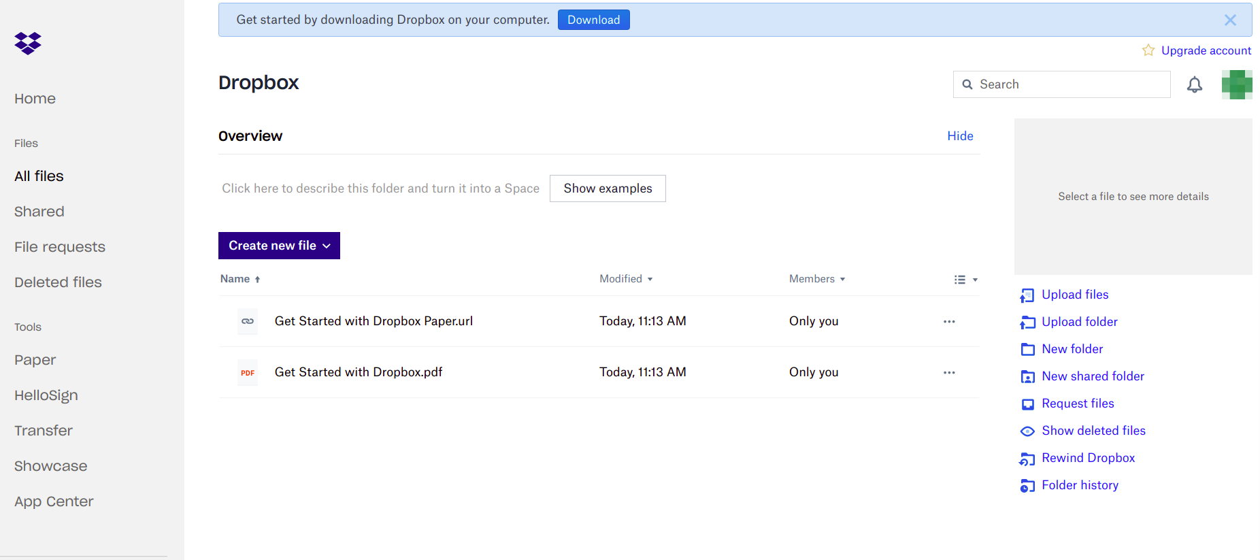The image size is (1260, 560).
Task: Open the notifications bell
Action: coord(1194,84)
